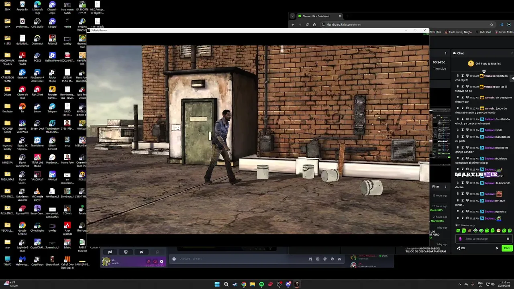Open the options menu beside the Filter label
The image size is (514, 289).
445,187
